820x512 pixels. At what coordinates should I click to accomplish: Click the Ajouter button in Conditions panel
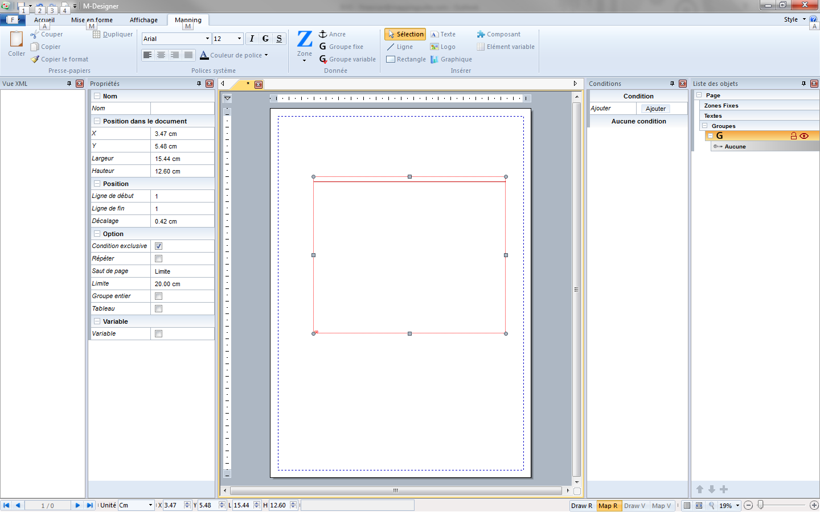pyautogui.click(x=655, y=108)
